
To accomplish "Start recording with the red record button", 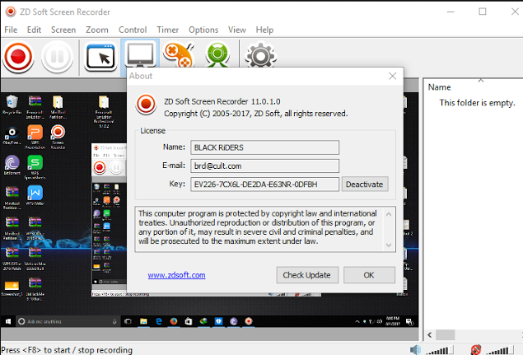I will (18, 57).
